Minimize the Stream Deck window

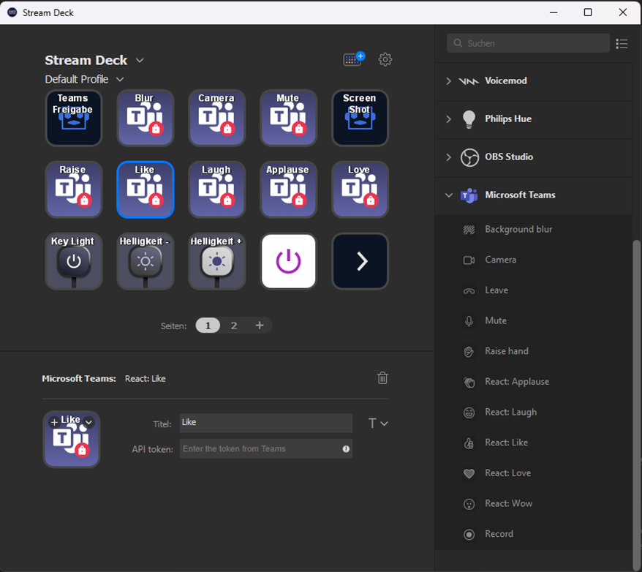[x=554, y=12]
